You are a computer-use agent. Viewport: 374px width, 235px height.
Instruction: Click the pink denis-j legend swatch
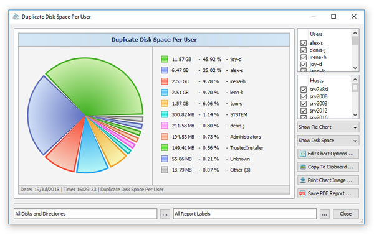(165, 126)
